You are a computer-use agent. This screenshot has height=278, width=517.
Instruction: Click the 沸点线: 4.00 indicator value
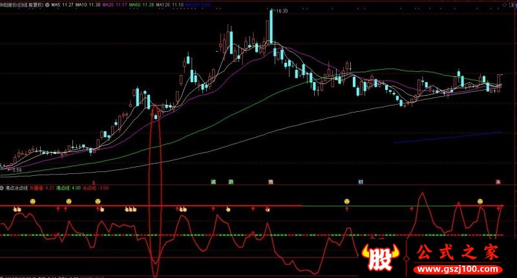tap(69, 188)
